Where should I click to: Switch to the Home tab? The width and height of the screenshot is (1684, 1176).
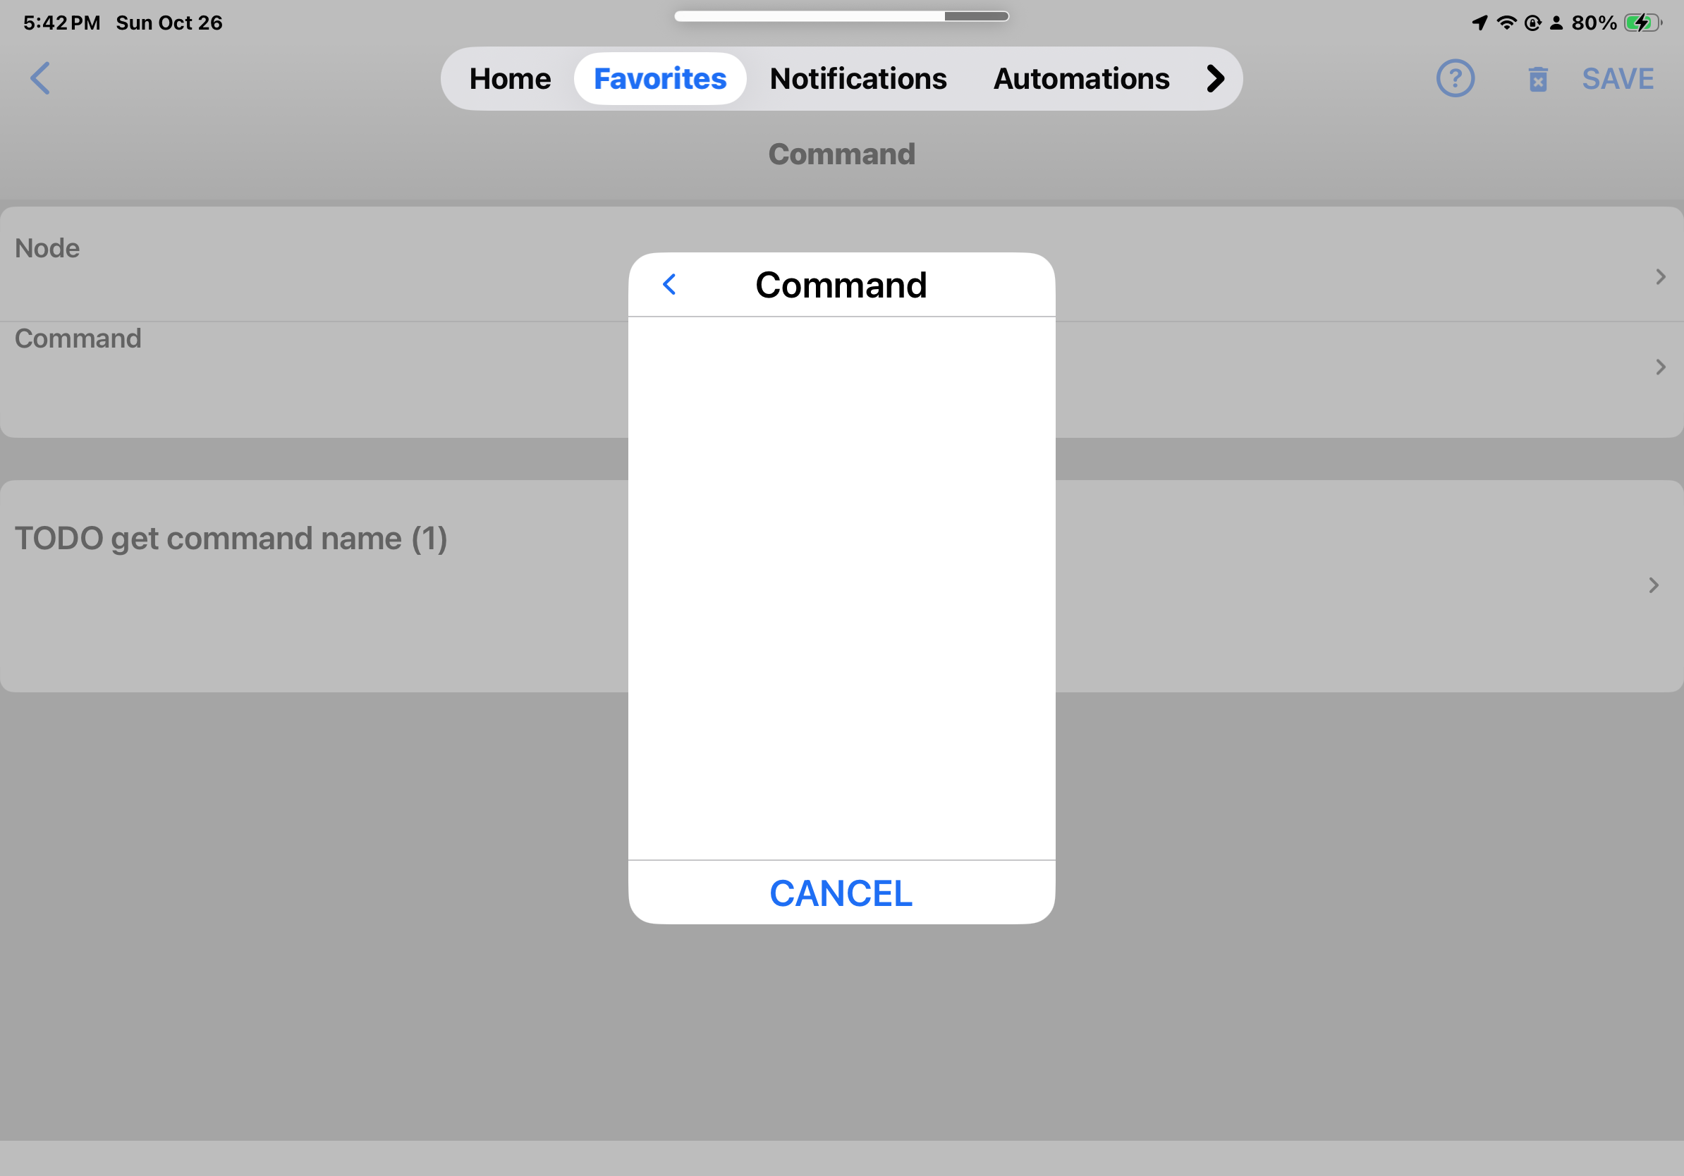click(x=510, y=78)
